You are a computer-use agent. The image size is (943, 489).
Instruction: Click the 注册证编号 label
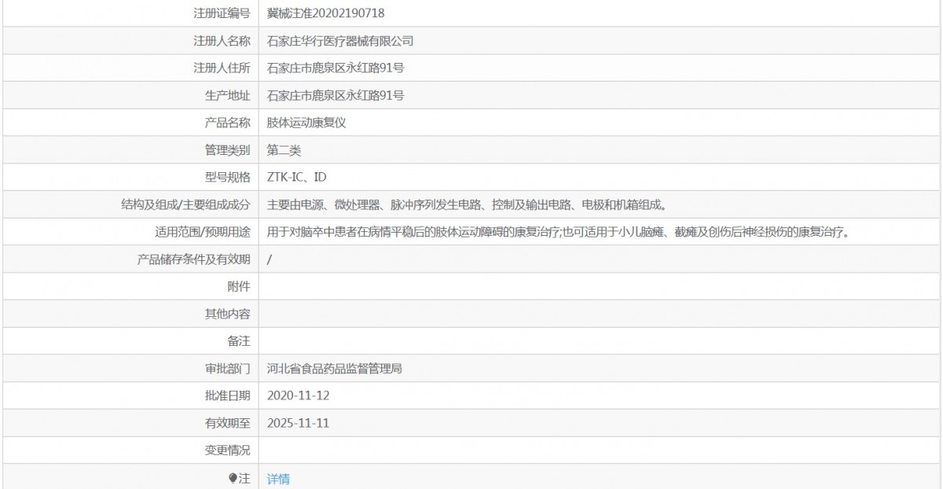(222, 13)
